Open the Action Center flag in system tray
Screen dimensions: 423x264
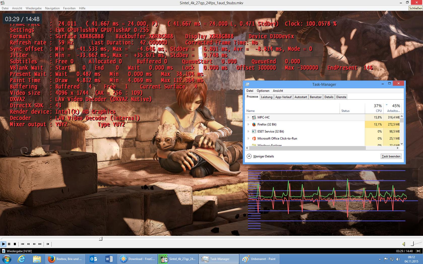[x=386, y=259]
